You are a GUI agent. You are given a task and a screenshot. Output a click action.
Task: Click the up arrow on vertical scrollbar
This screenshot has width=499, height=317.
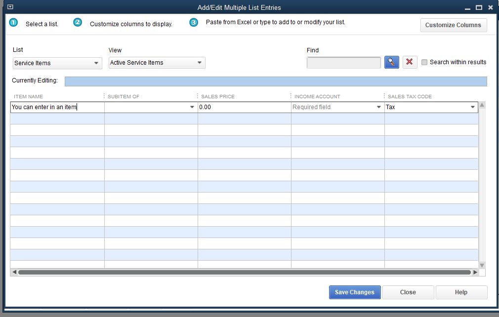point(482,104)
